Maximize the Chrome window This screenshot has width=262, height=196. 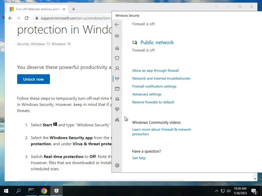240,6
